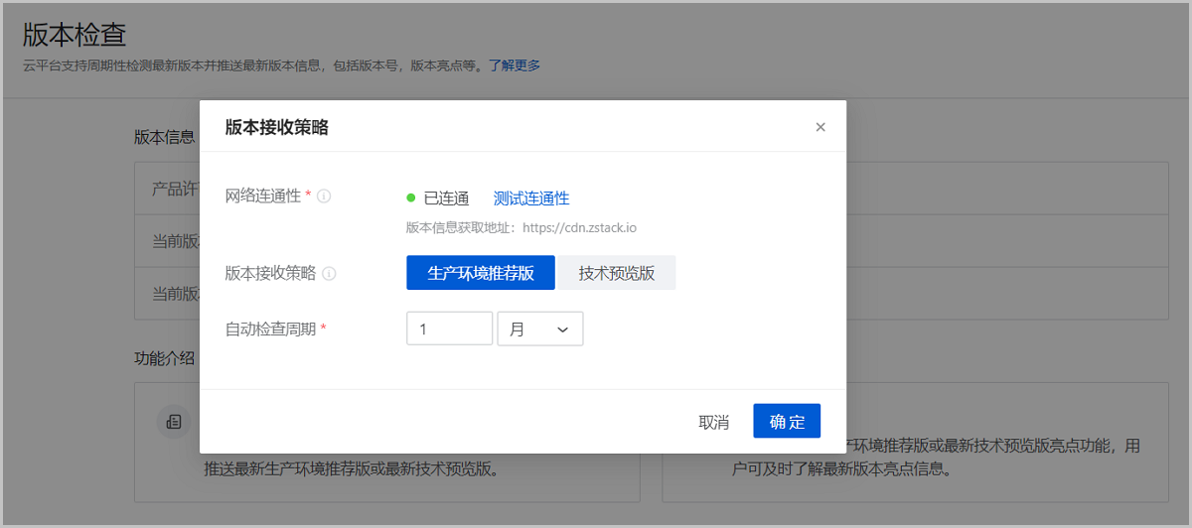Click the info icon beside 网络连通性
Image resolution: width=1192 pixels, height=528 pixels.
pyautogui.click(x=324, y=197)
